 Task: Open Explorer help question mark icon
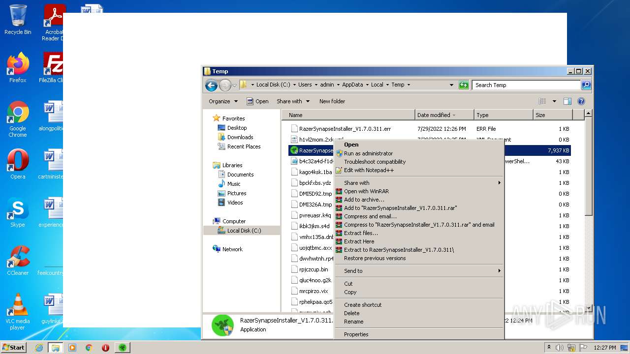[x=581, y=101]
